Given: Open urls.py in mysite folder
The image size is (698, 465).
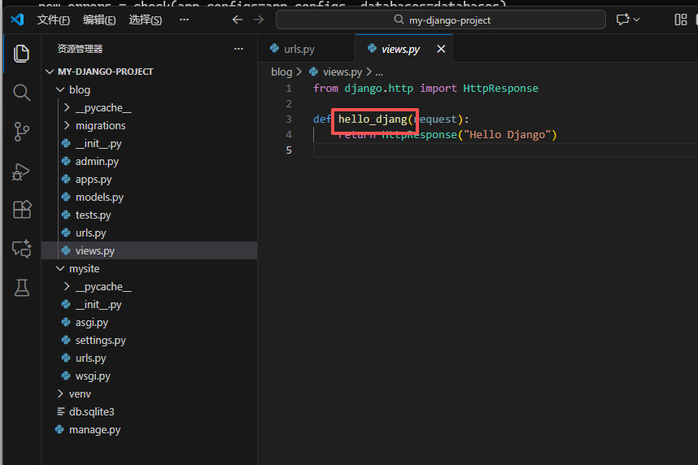Looking at the screenshot, I should pos(149,358).
